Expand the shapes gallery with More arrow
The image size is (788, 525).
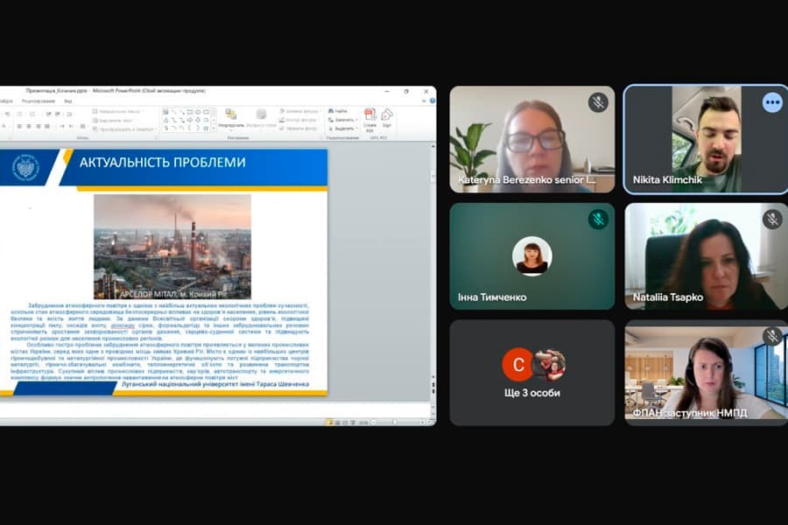tap(214, 128)
